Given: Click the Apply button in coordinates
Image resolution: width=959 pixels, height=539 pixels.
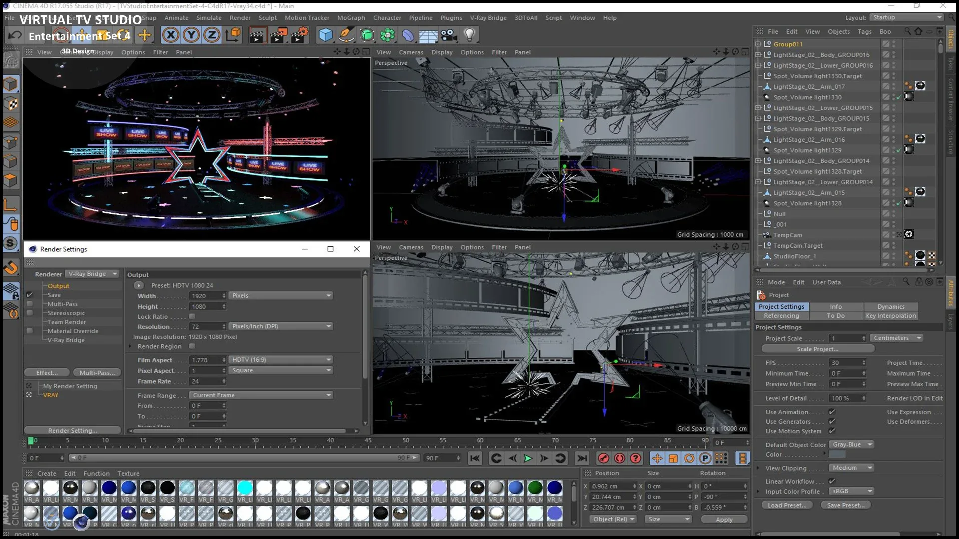Looking at the screenshot, I should (724, 519).
